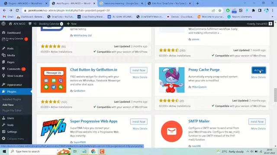Image resolution: width=277 pixels, height=155 pixels.
Task: Open Add New plugins submenu
Action: pyautogui.click(x=8, y=105)
